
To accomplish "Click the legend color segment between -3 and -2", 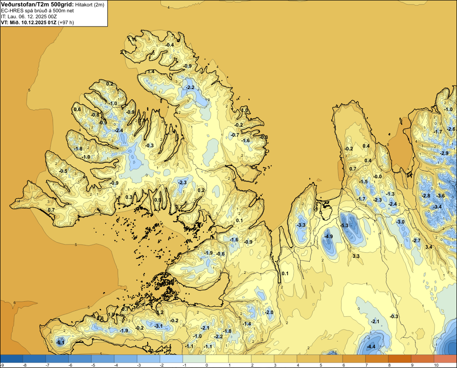I will coord(149,358).
